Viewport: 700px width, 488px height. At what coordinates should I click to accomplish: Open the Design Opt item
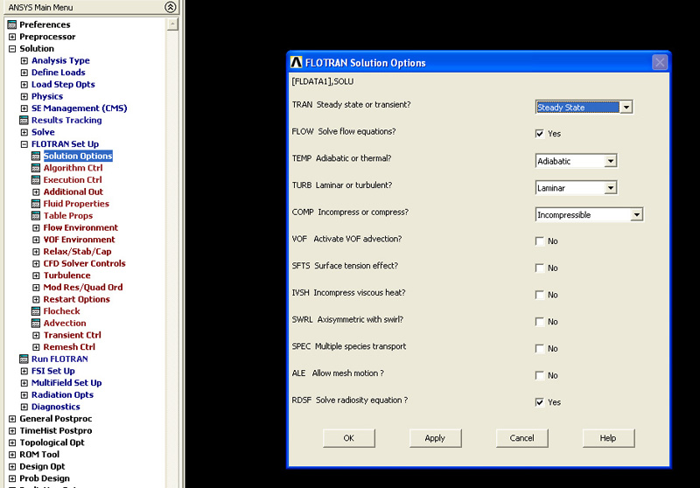click(x=42, y=467)
